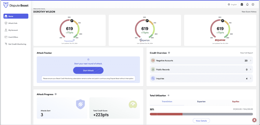Open the gift rewards icon
Screen dimensions: 260x125
242,4
